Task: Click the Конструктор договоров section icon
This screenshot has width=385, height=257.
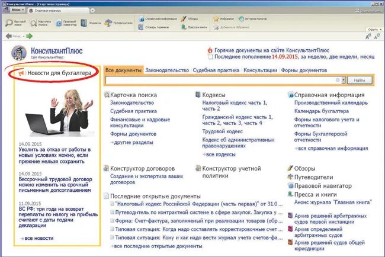Action: (x=106, y=168)
